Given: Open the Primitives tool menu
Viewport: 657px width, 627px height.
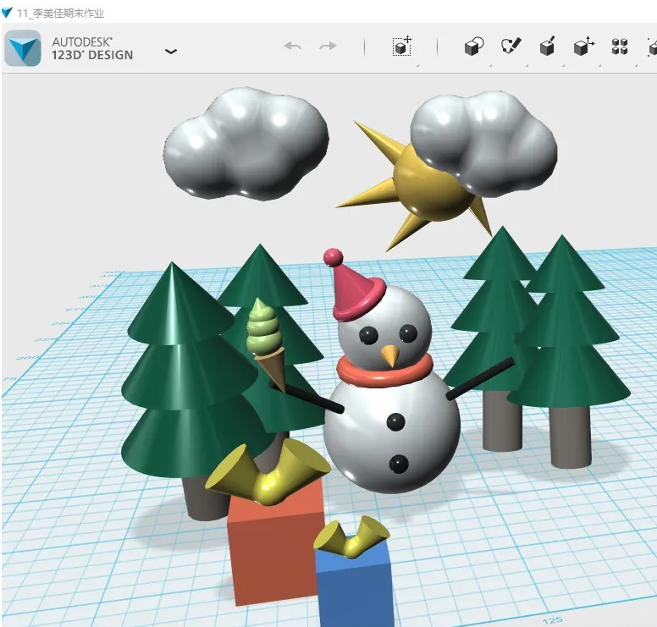Looking at the screenshot, I should [x=474, y=47].
